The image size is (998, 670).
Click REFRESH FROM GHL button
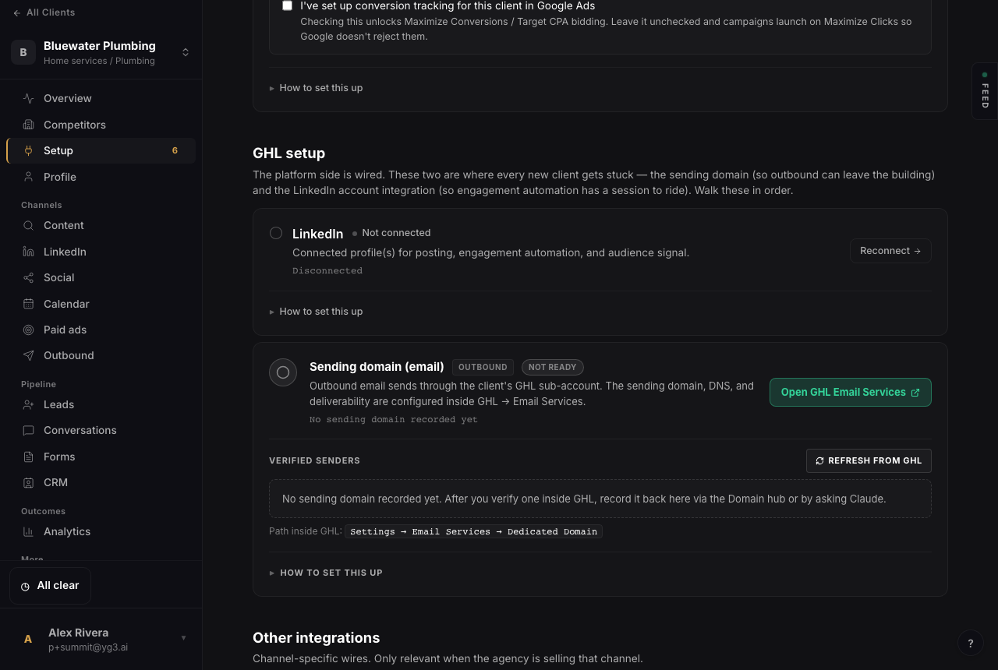869,461
